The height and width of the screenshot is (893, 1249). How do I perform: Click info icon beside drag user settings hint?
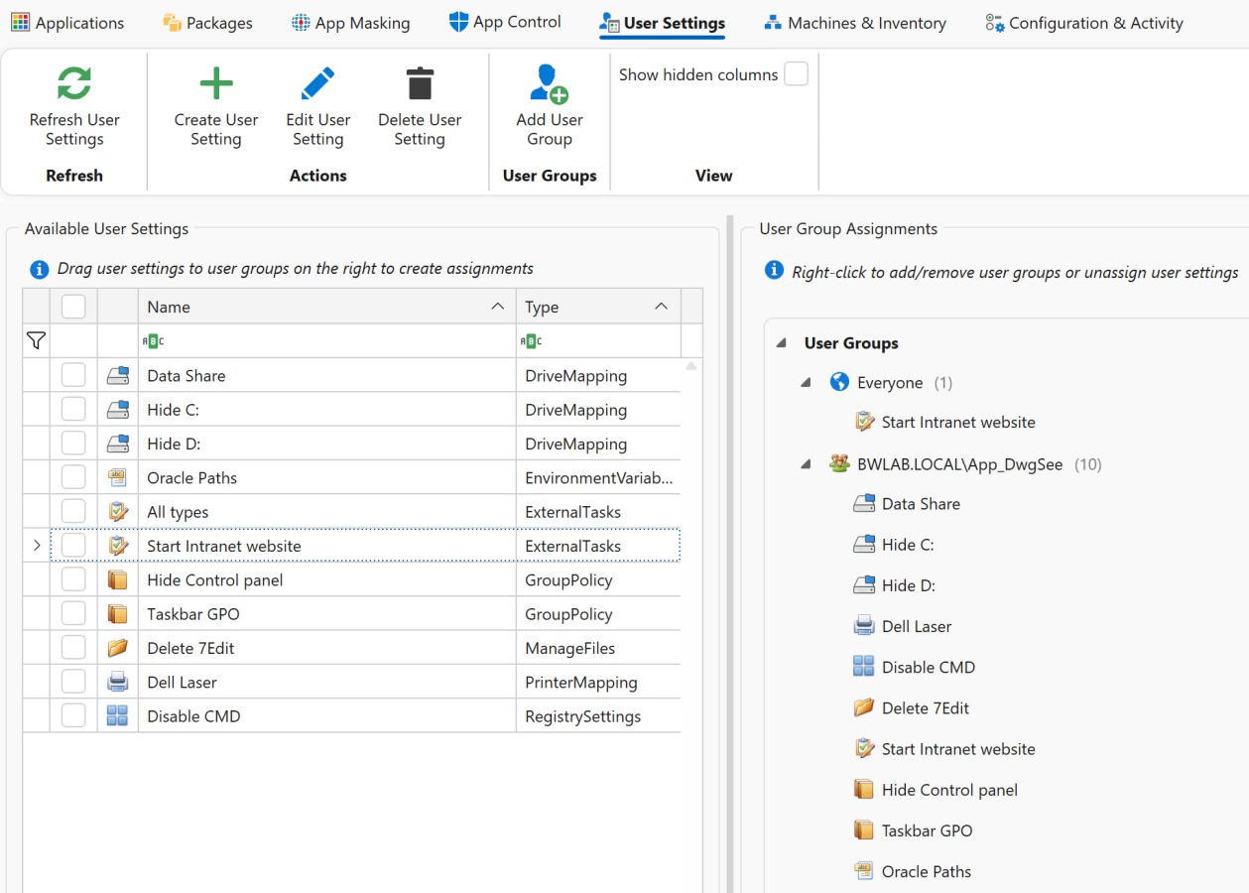pyautogui.click(x=39, y=269)
